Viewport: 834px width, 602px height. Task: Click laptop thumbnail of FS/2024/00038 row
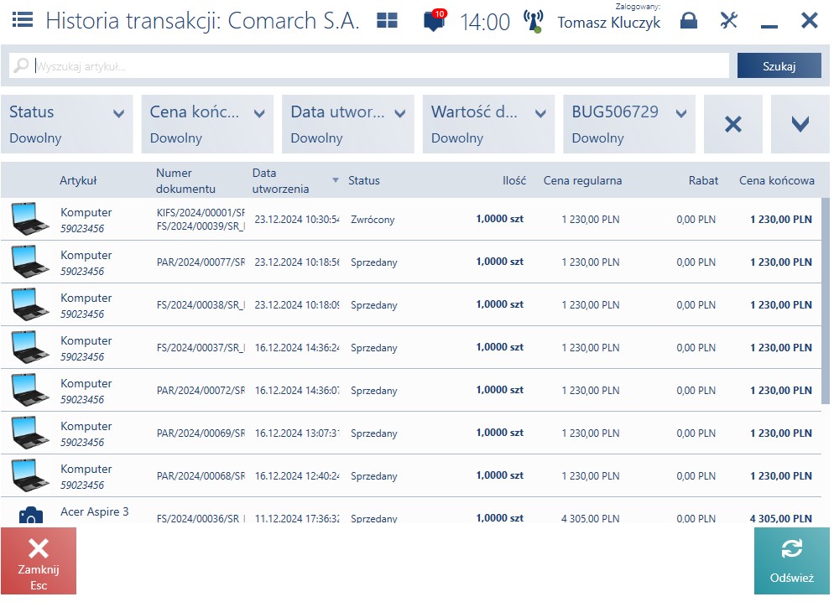pyautogui.click(x=30, y=304)
